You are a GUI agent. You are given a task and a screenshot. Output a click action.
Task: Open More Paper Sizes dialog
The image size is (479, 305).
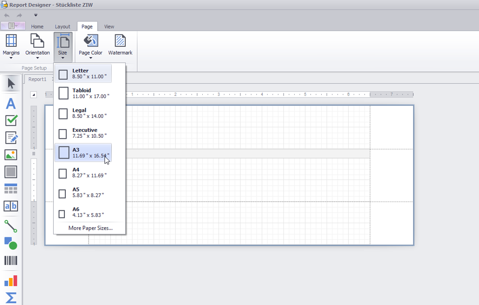(x=90, y=228)
